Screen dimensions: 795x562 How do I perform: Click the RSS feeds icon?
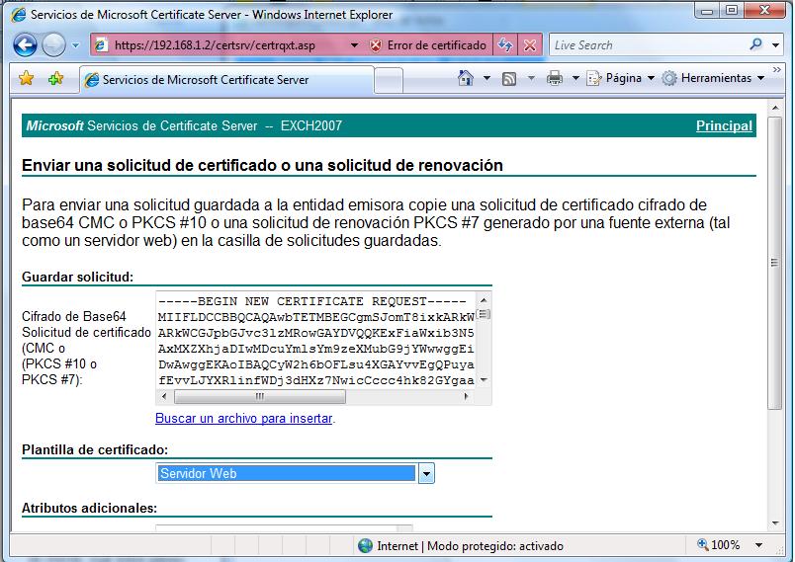(509, 78)
